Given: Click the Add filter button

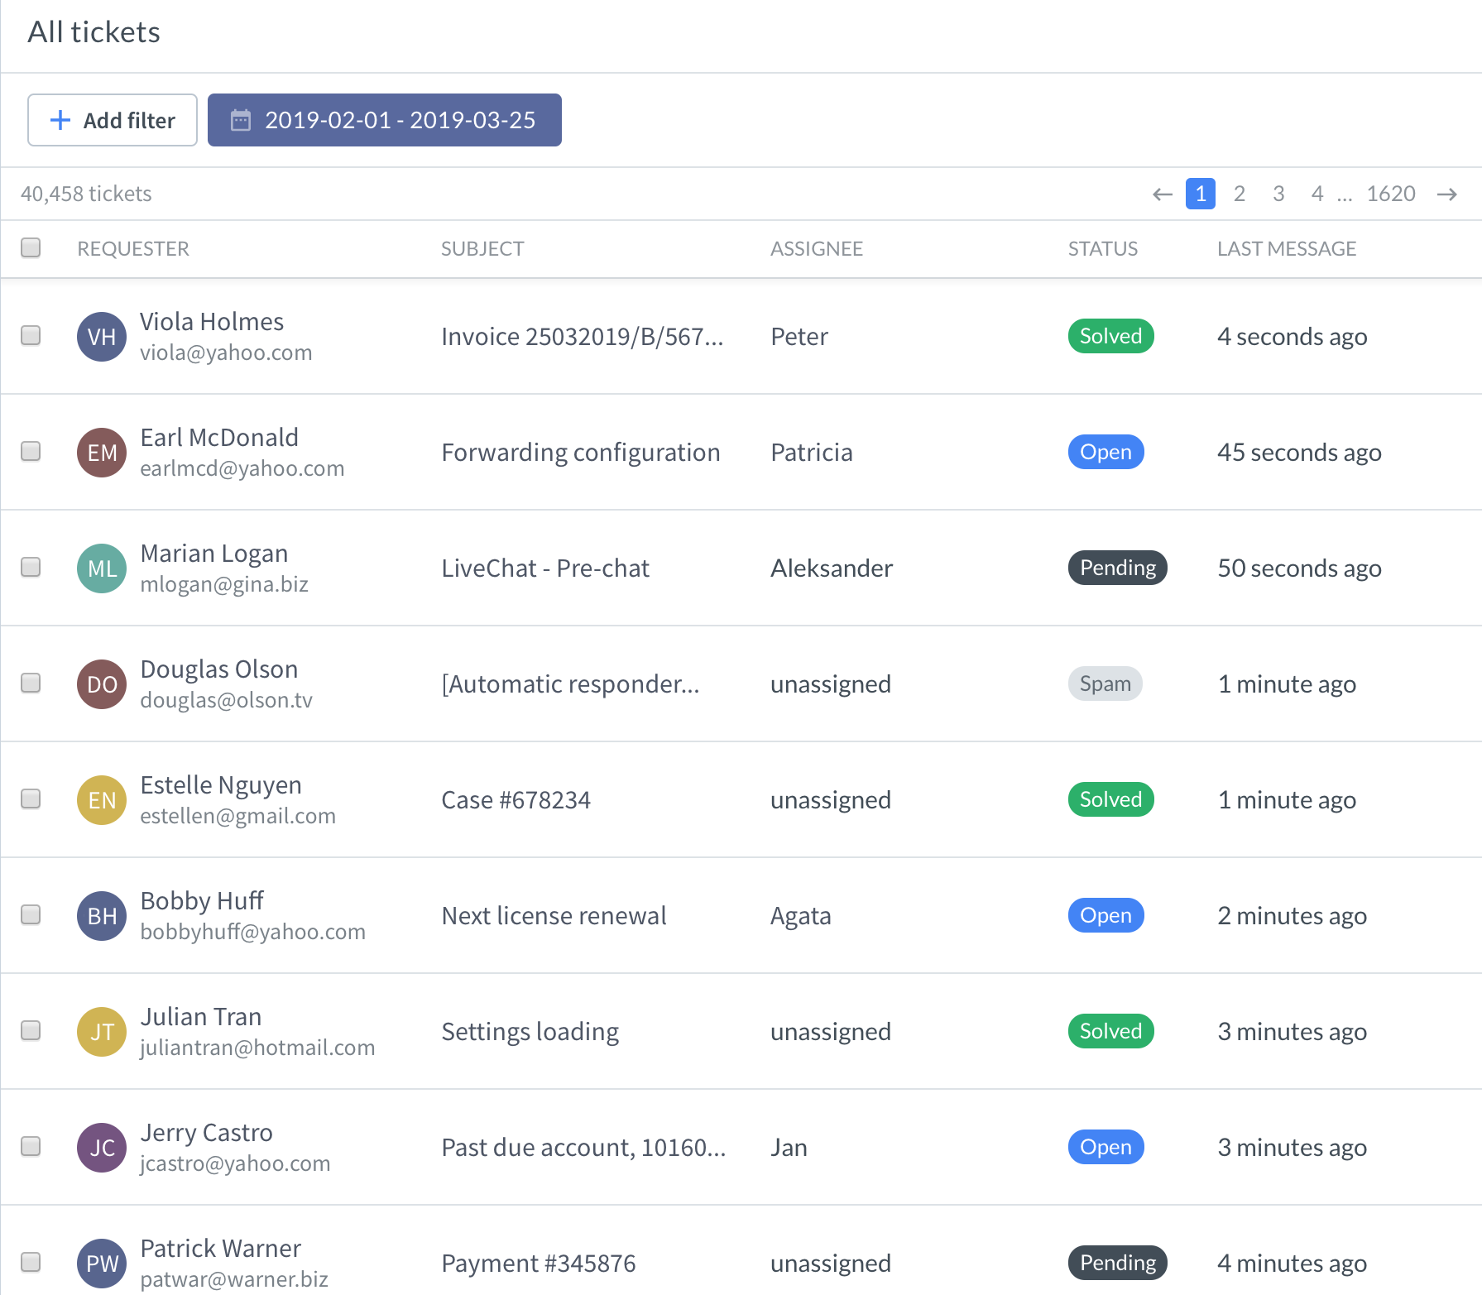Looking at the screenshot, I should click(112, 119).
